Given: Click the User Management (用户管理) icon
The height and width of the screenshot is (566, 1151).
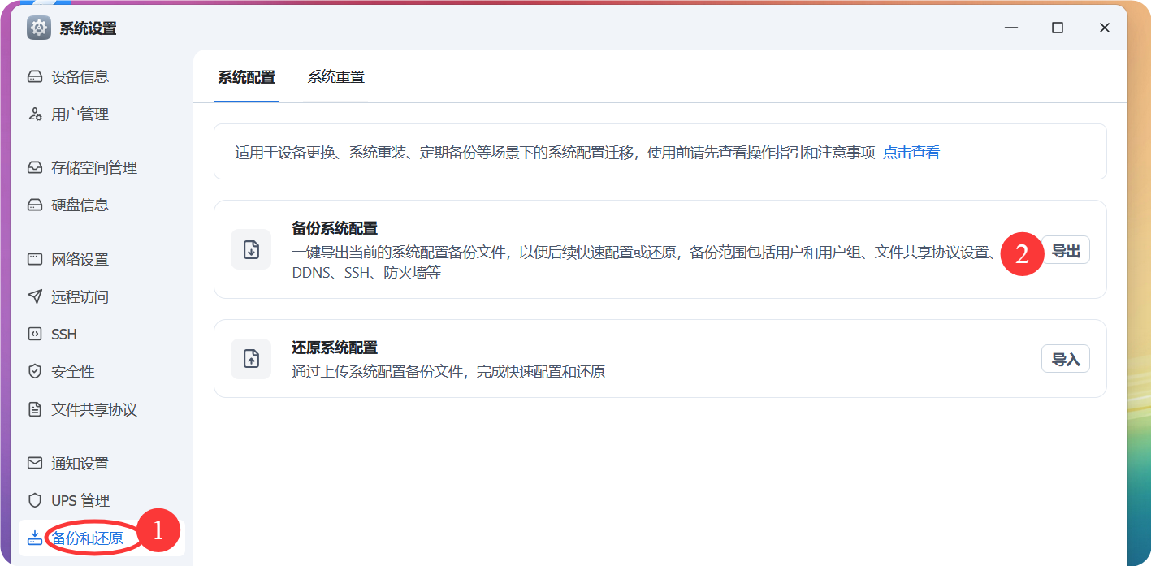Looking at the screenshot, I should click(35, 114).
